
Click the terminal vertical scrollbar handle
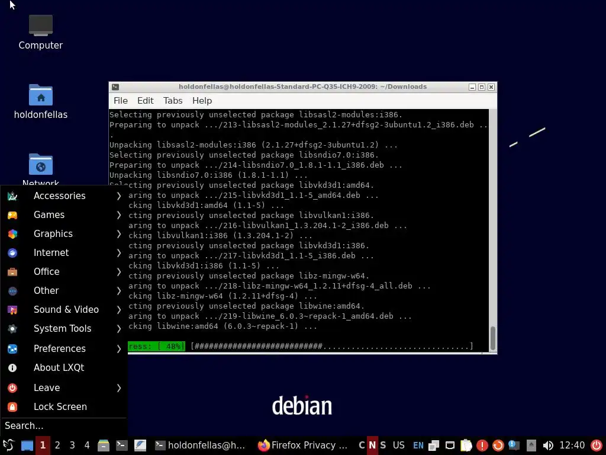pyautogui.click(x=493, y=338)
